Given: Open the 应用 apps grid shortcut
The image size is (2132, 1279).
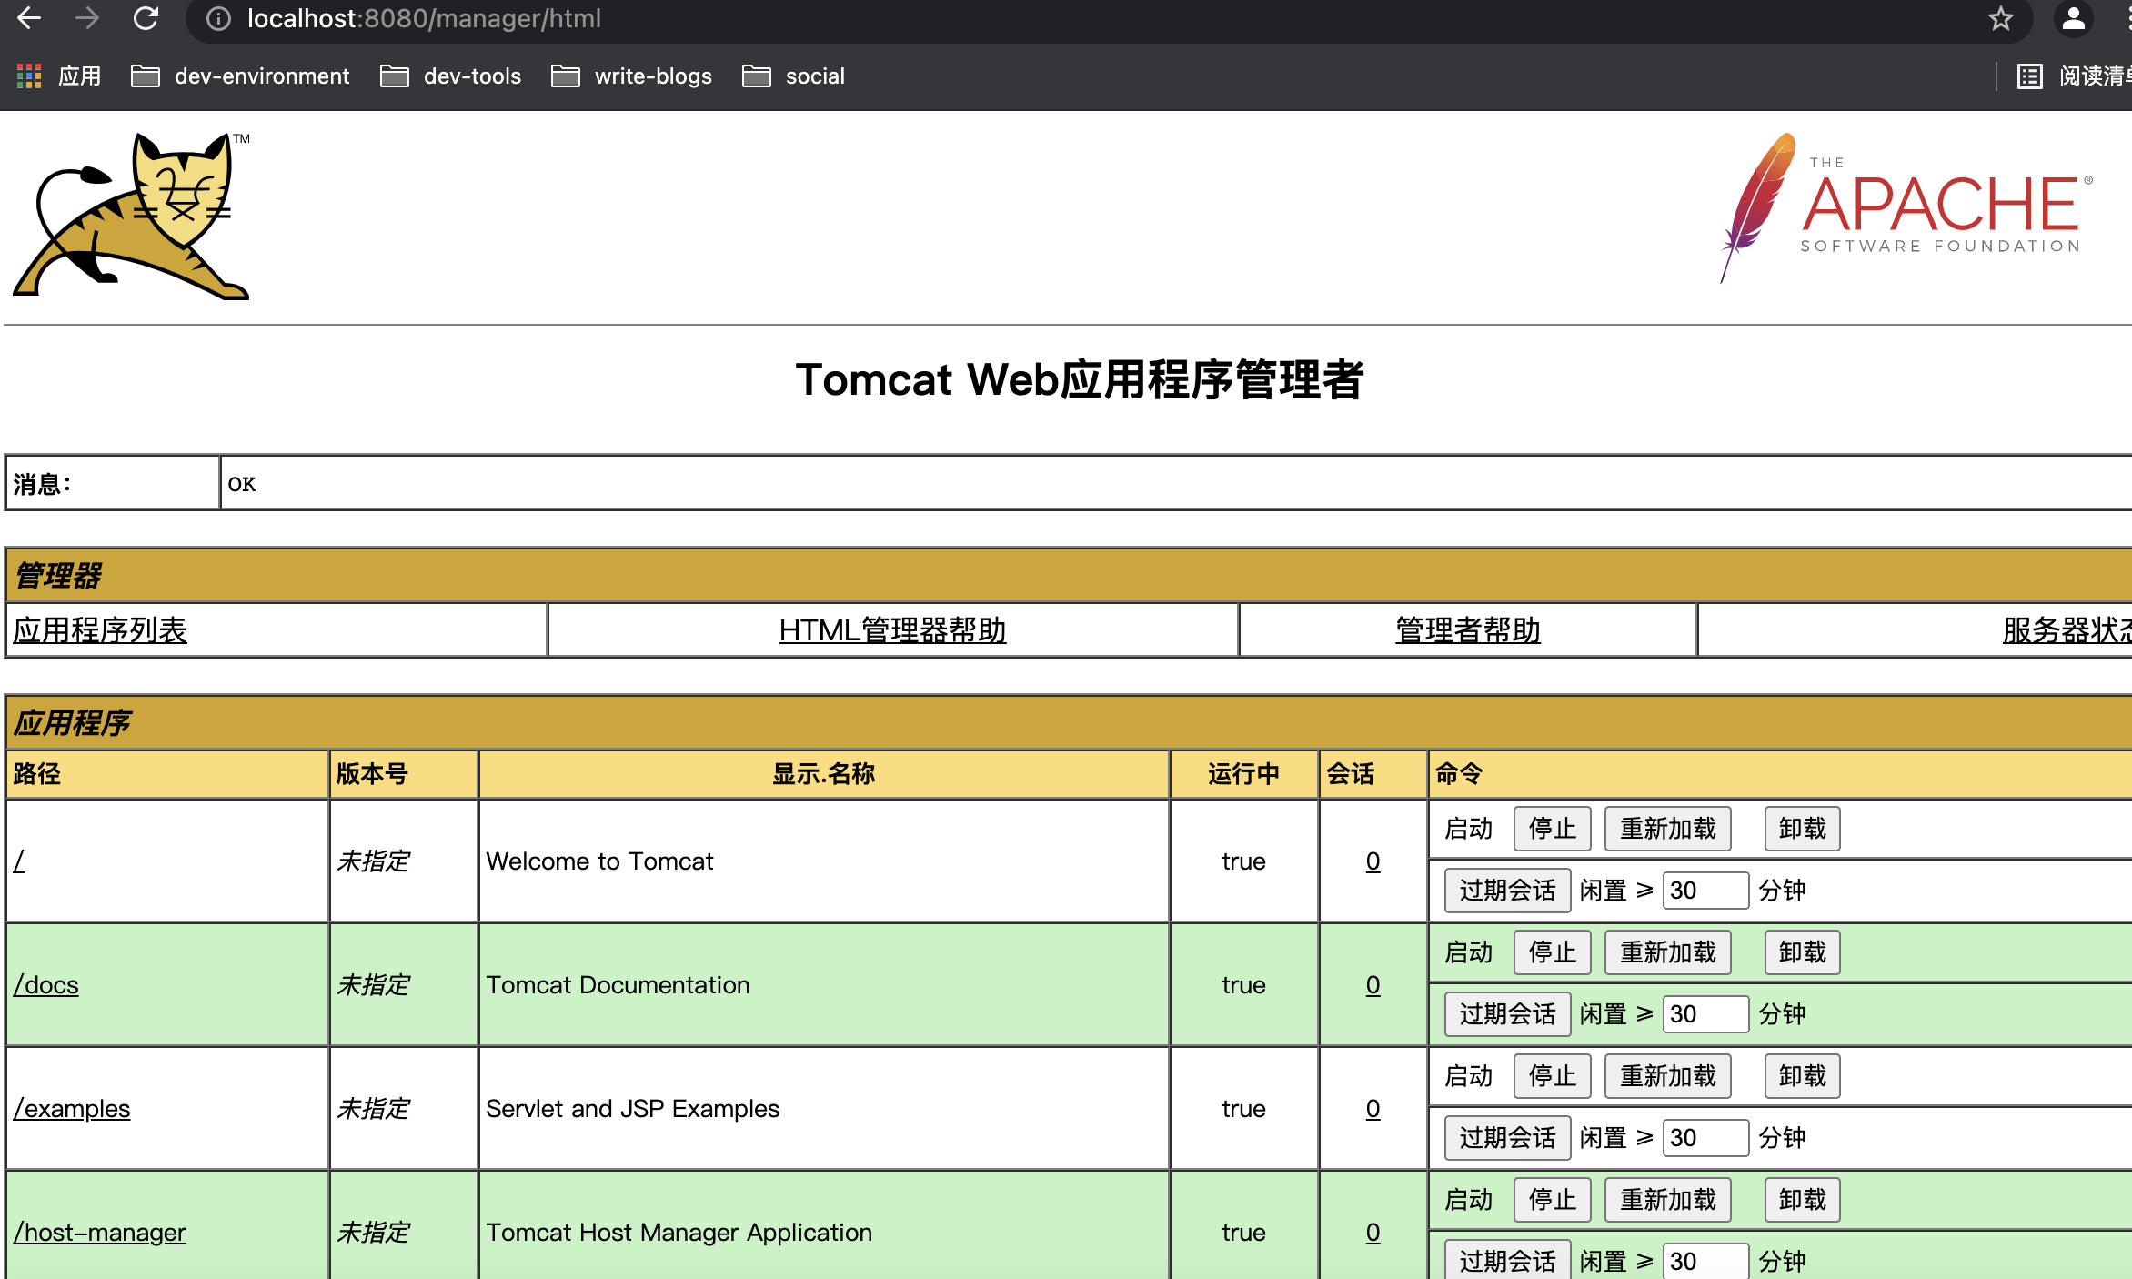Looking at the screenshot, I should 59,76.
